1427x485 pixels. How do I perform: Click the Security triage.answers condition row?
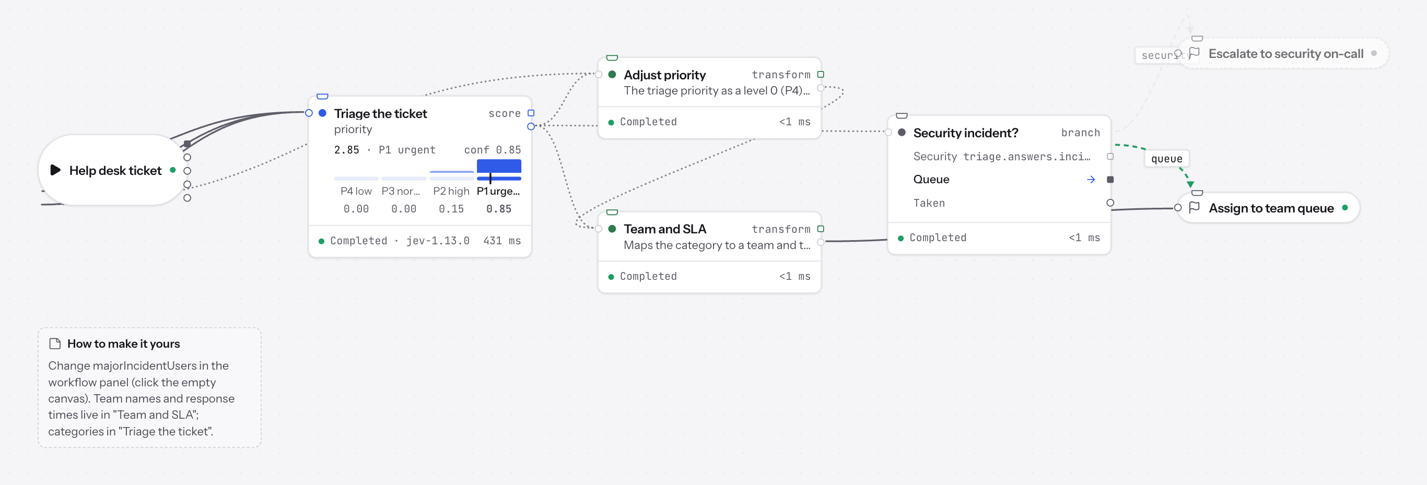point(999,156)
